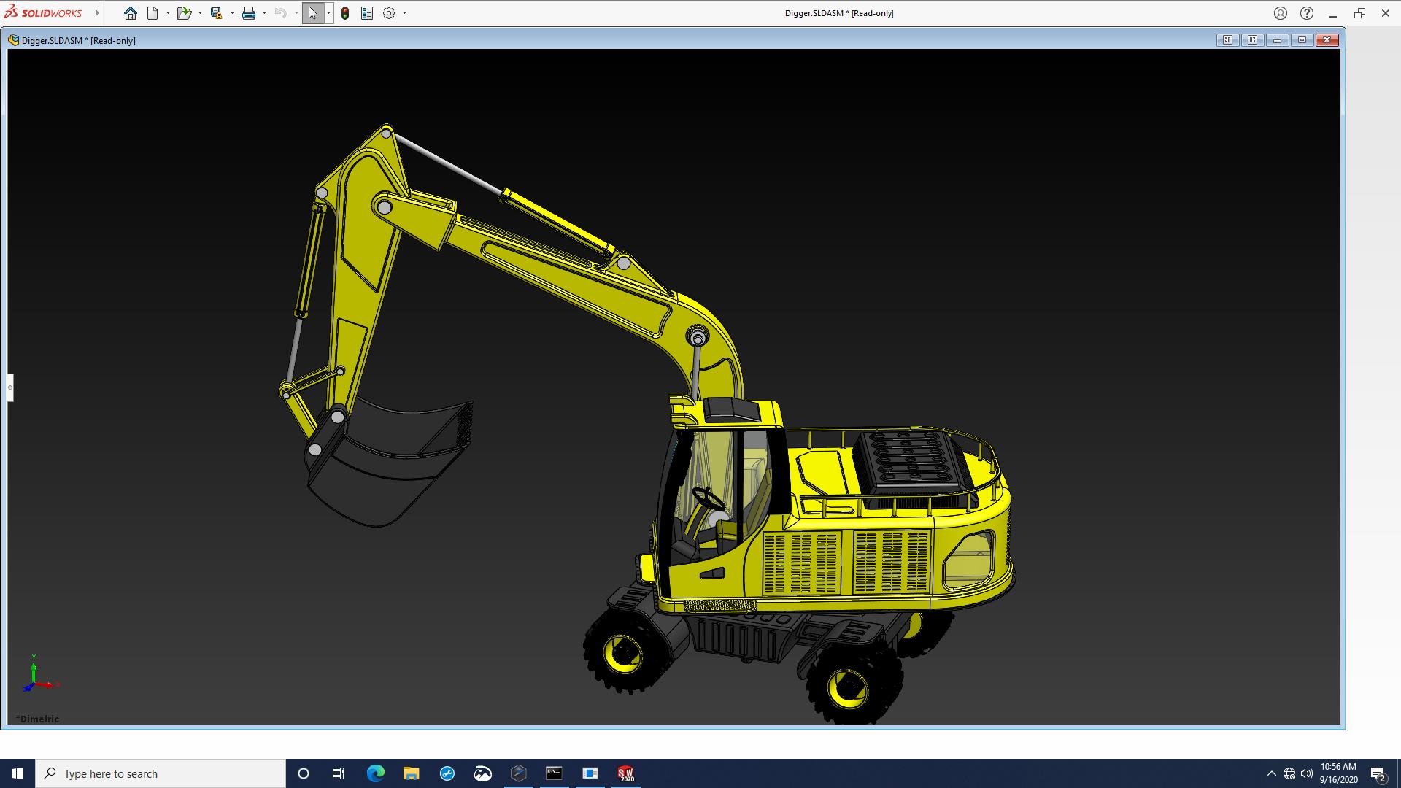Screen dimensions: 1401x788
Task: Click the Print icon
Action: pos(249,13)
